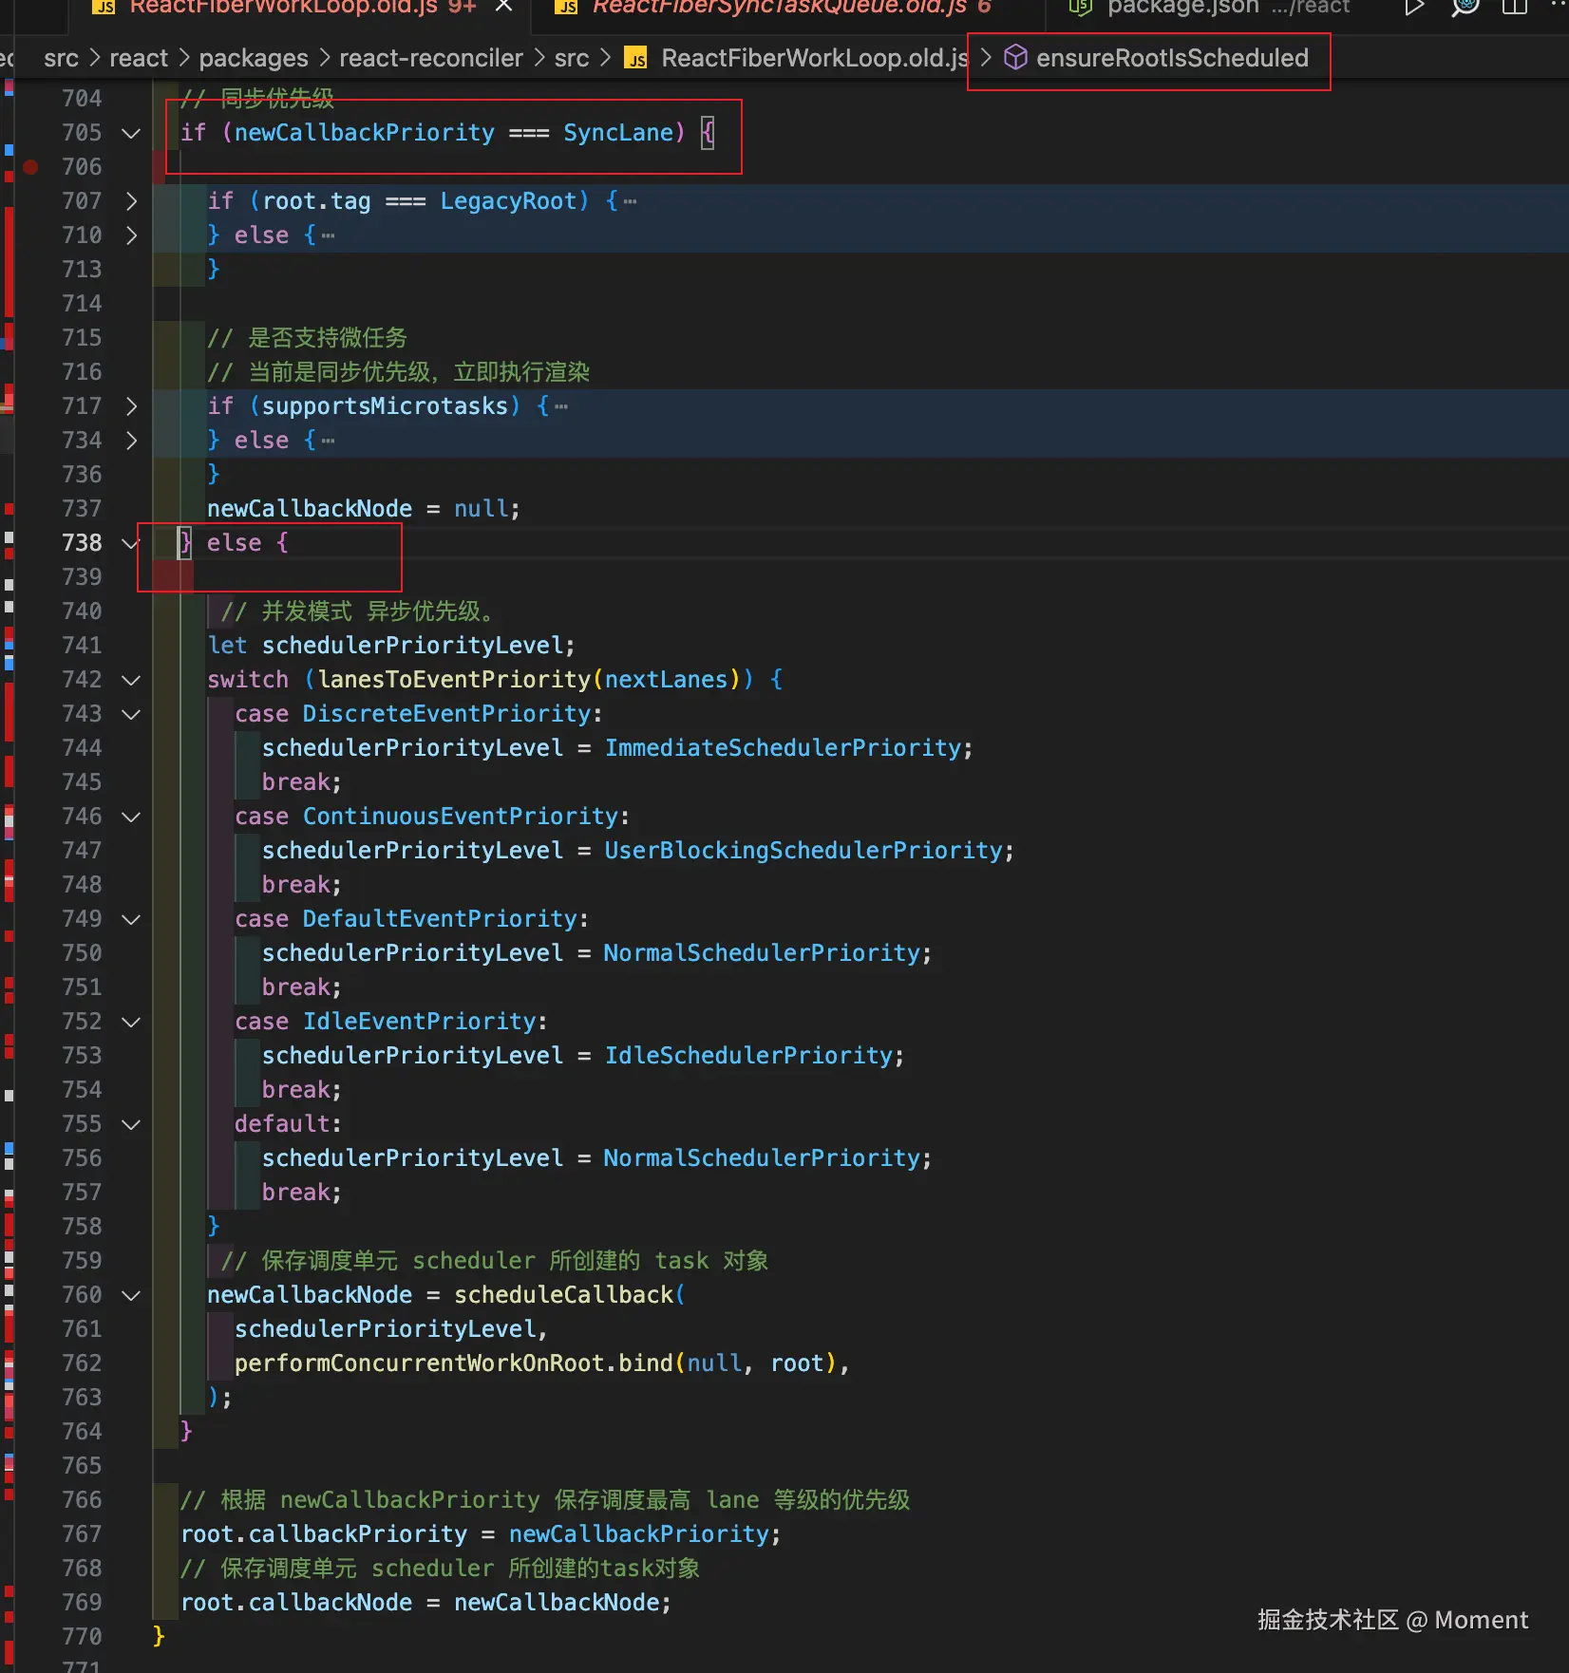Collapse the else block at line 738

131,543
